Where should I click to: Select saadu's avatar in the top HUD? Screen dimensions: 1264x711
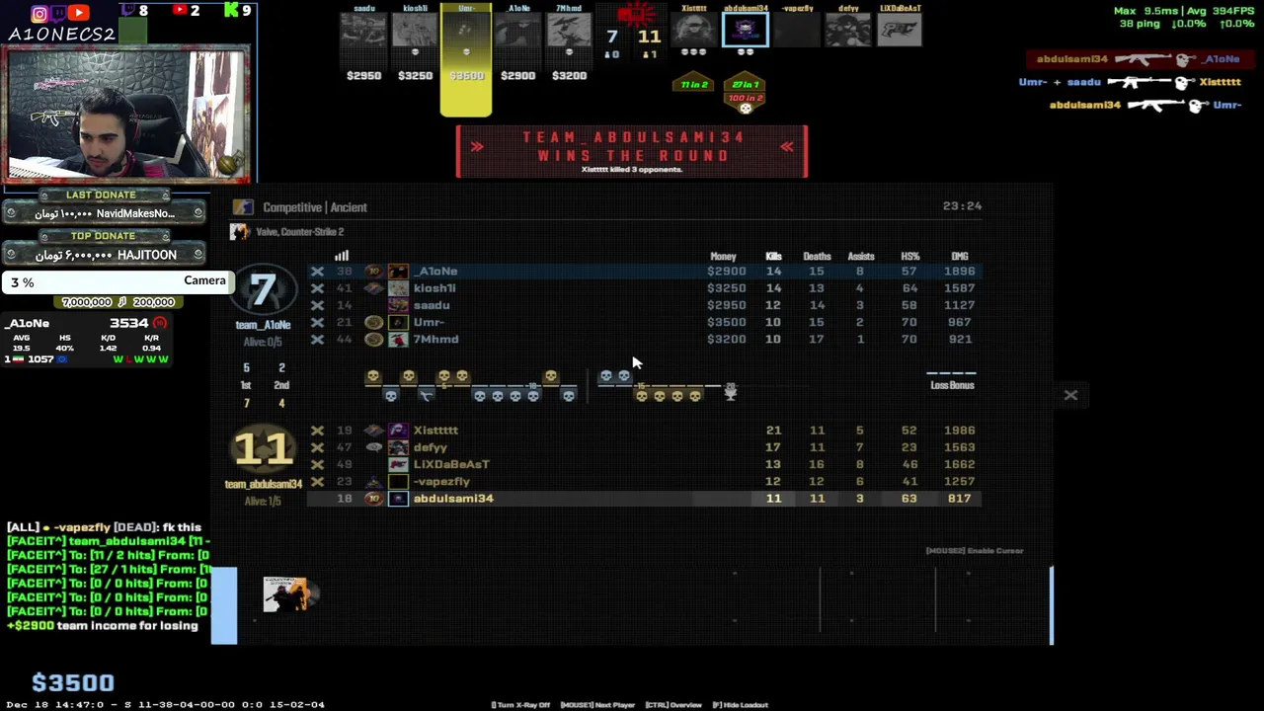click(363, 31)
